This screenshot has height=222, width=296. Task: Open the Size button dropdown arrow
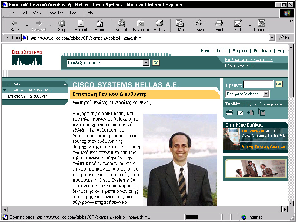(x=205, y=23)
